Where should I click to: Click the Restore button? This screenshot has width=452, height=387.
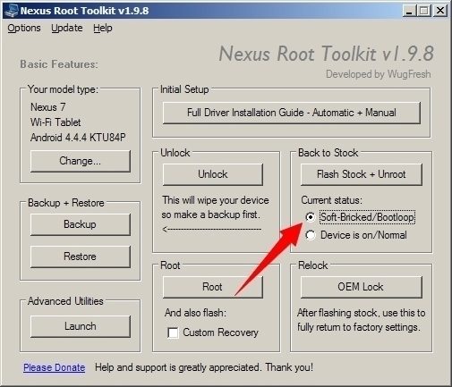click(81, 257)
